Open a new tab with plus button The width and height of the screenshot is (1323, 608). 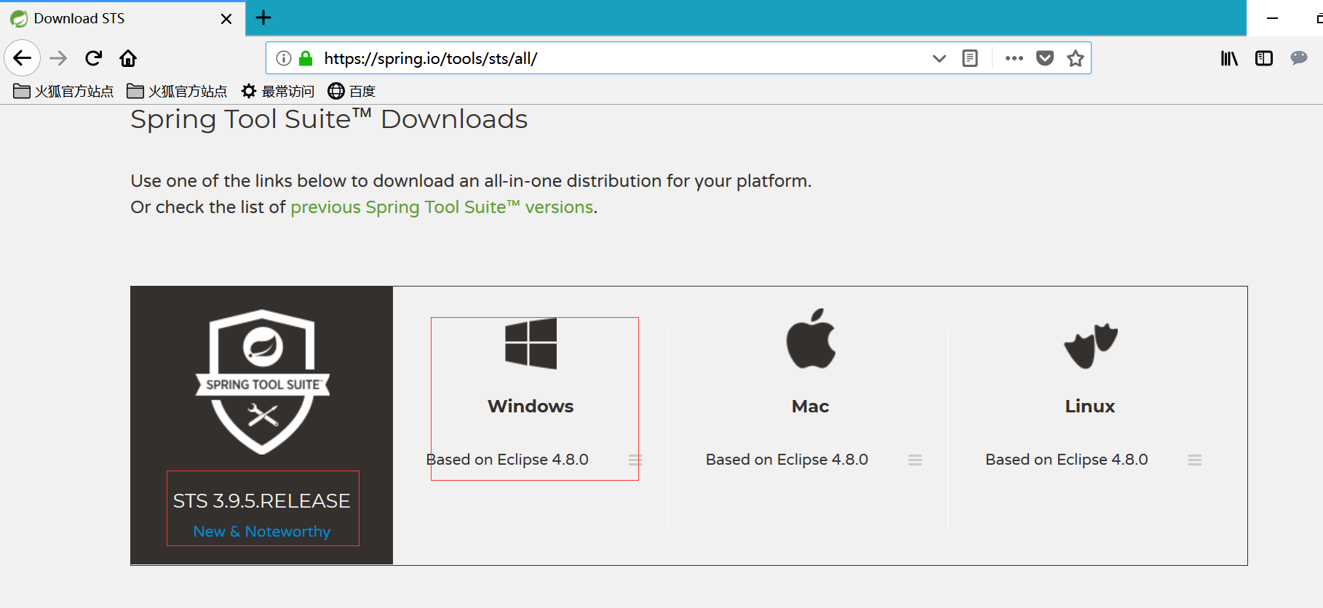[263, 17]
